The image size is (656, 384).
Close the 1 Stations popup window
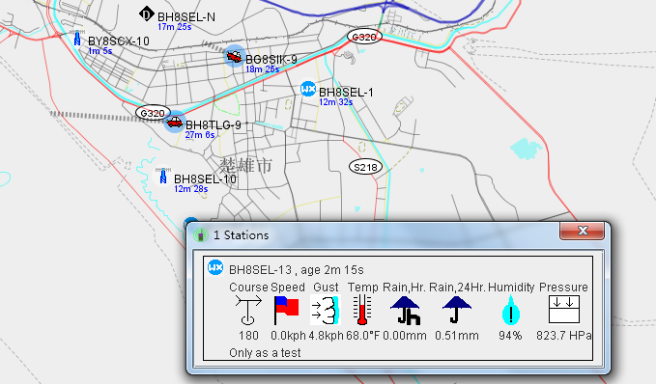click(x=582, y=231)
